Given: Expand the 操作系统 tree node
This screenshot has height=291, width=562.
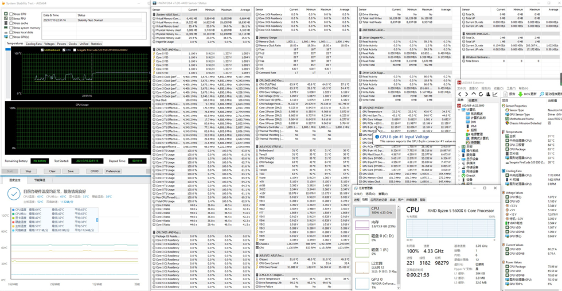Looking at the screenshot, I should click(x=459, y=151).
